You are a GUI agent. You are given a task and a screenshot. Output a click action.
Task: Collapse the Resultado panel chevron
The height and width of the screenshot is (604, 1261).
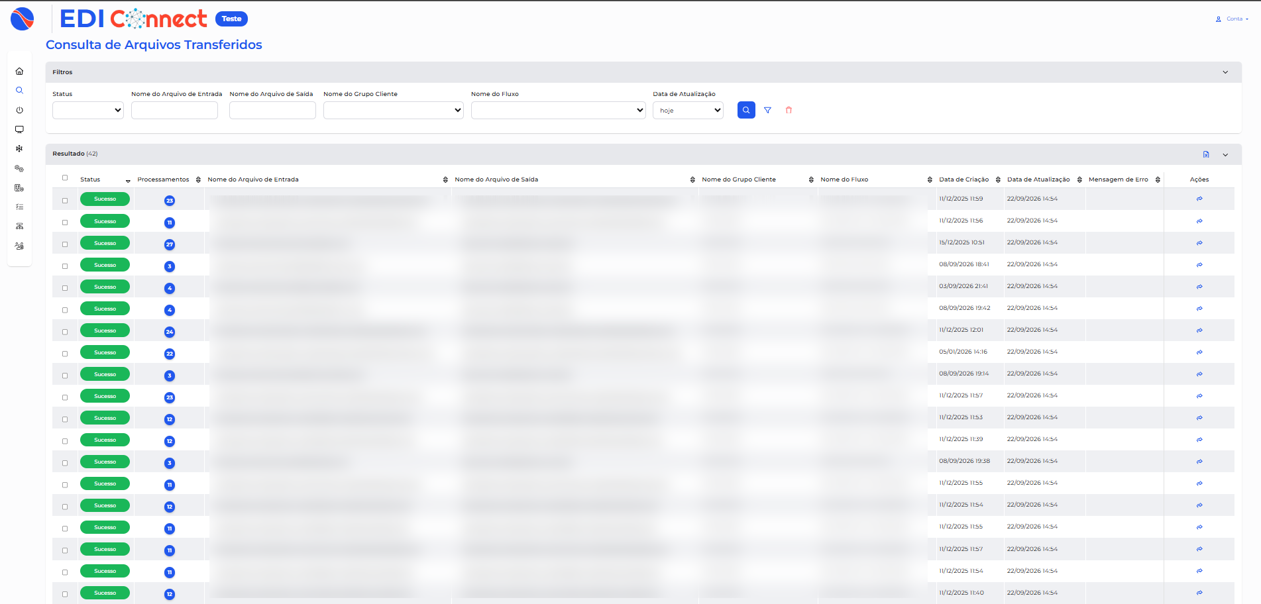click(x=1225, y=154)
